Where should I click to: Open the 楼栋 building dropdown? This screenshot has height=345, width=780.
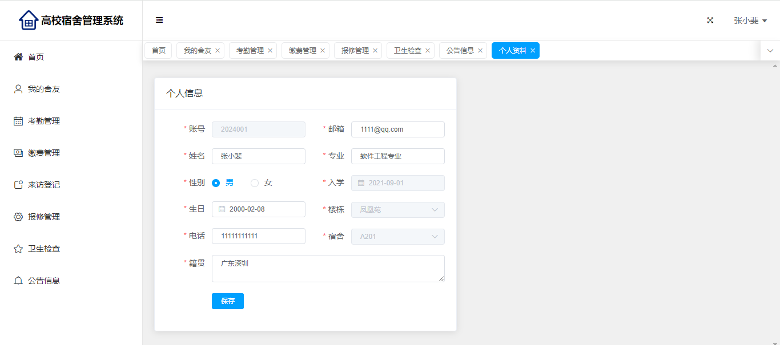click(397, 210)
